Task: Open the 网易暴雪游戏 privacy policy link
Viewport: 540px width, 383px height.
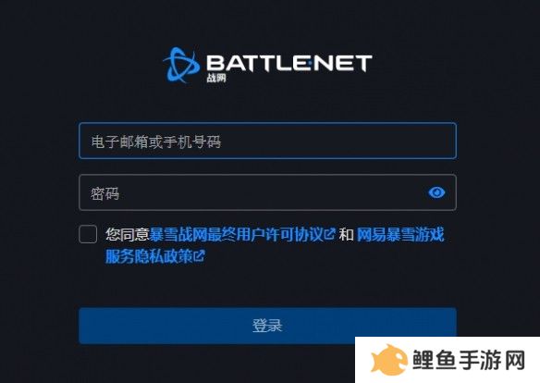Action: (400, 235)
